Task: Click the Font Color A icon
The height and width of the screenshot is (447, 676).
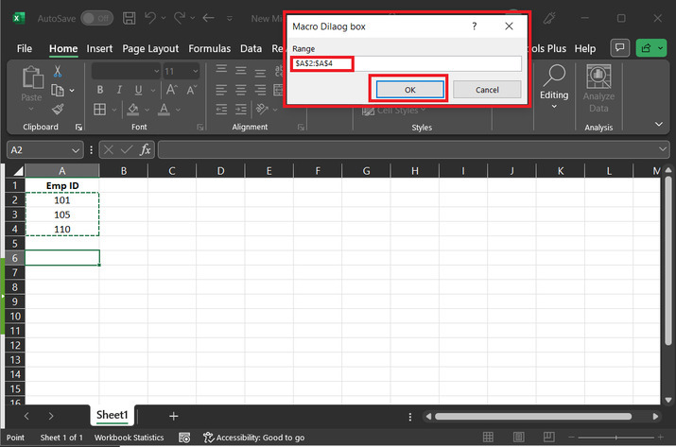Action: 164,109
